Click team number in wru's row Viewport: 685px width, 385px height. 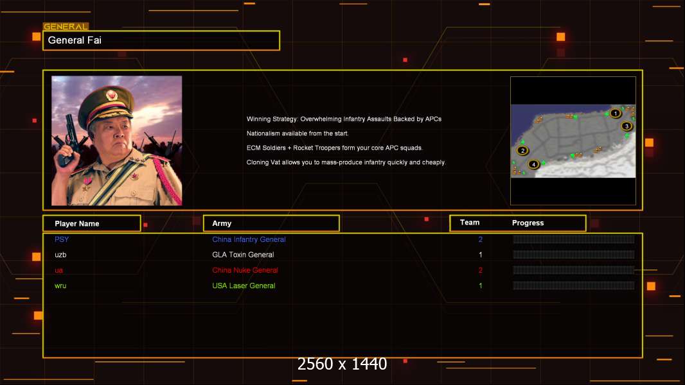pos(481,286)
